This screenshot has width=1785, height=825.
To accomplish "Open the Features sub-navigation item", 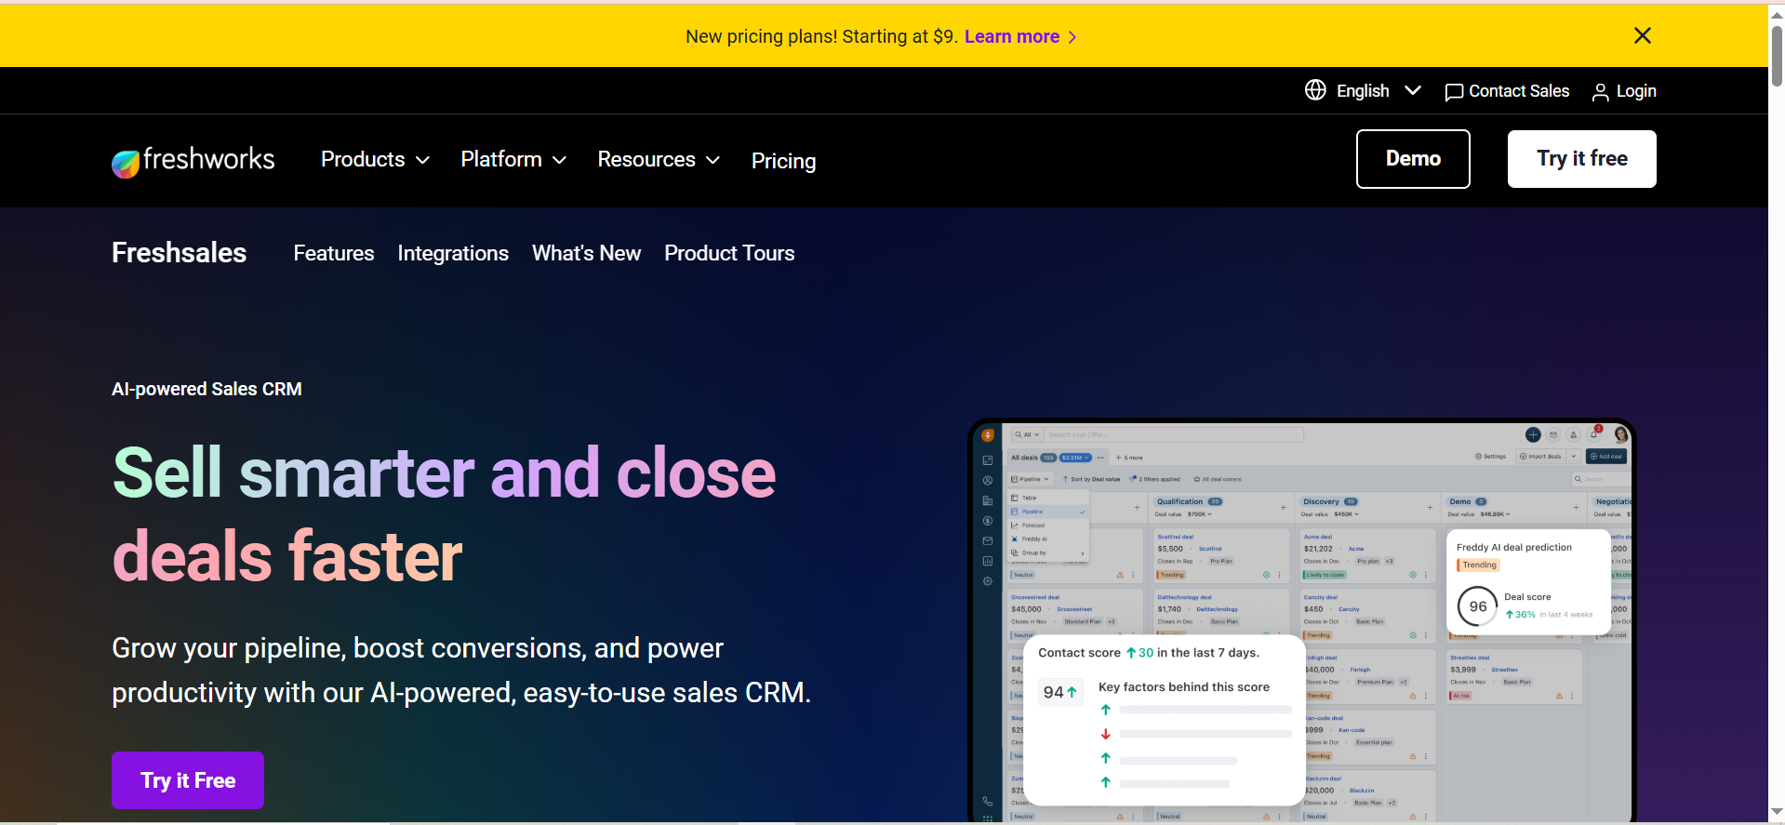I will 334,253.
